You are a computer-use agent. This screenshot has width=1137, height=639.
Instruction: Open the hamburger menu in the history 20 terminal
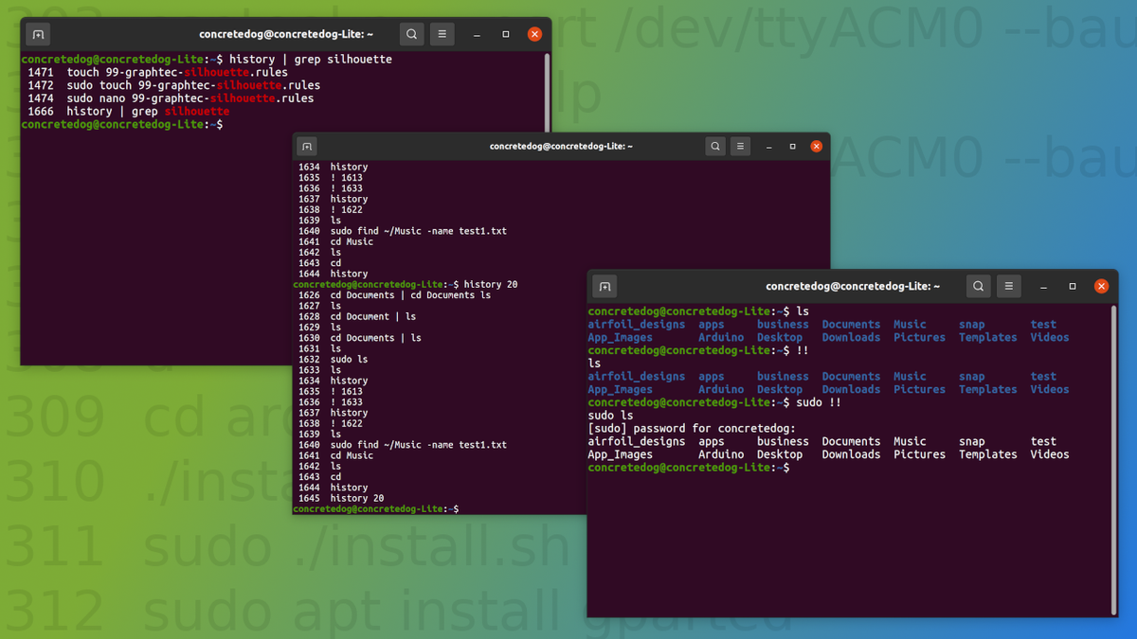click(740, 147)
